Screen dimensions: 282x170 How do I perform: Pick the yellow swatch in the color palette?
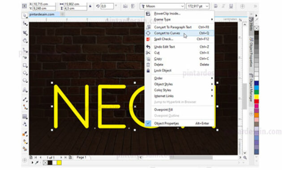coord(256,97)
